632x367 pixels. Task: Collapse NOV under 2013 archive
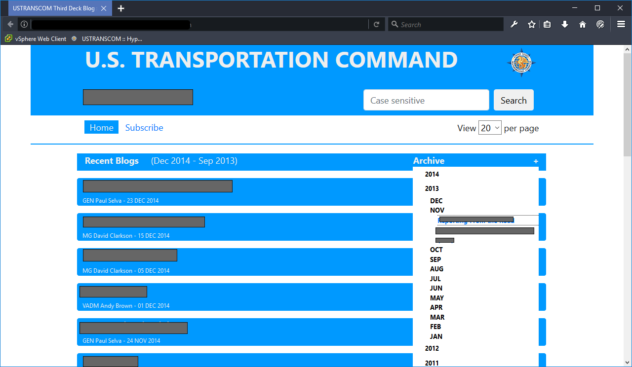tap(437, 210)
